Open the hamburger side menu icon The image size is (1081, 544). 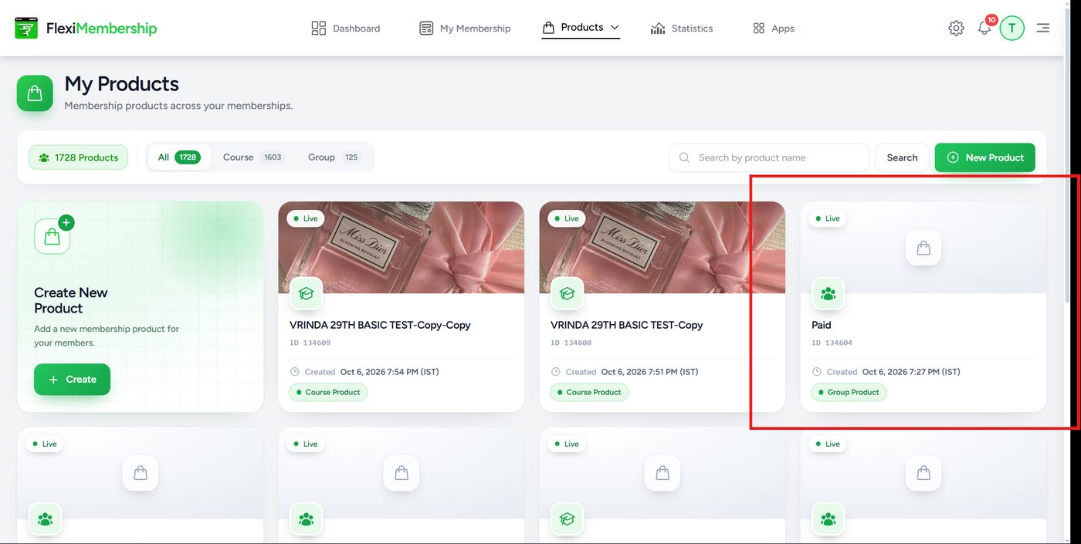pyautogui.click(x=1043, y=29)
